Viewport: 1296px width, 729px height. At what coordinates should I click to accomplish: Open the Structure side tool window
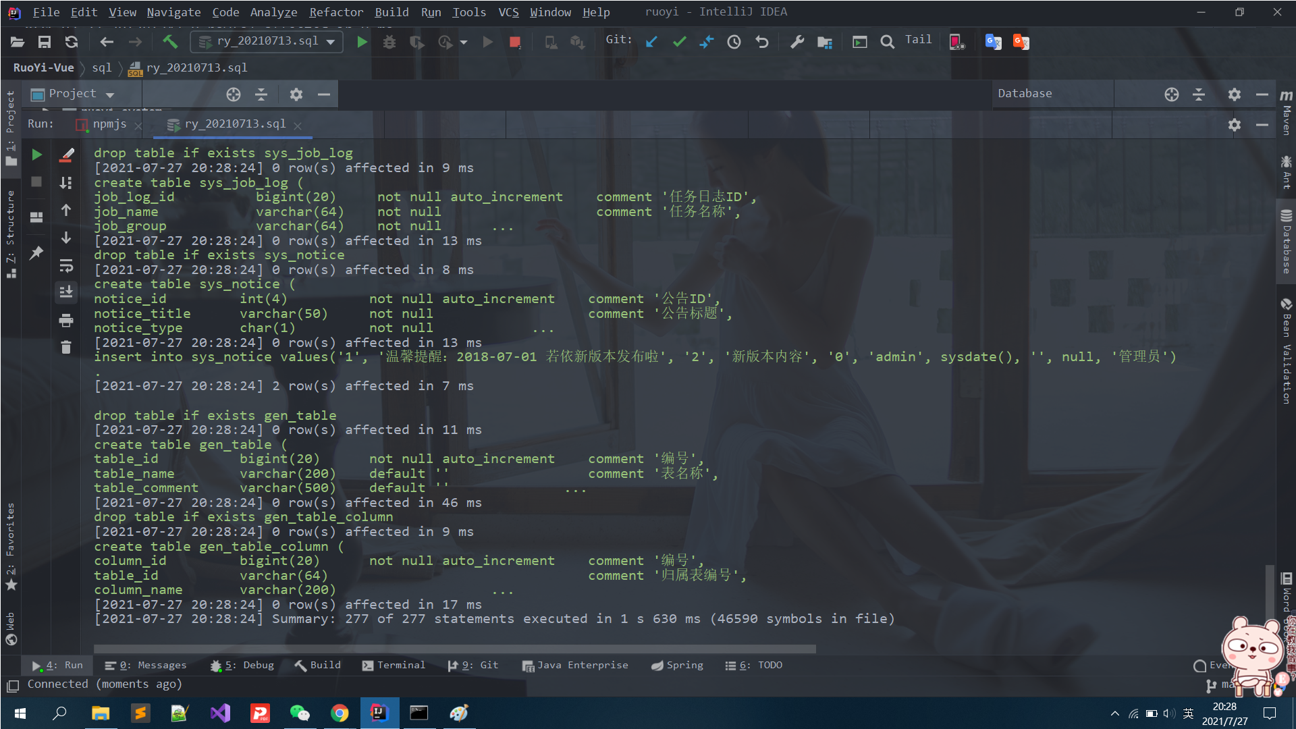[11, 234]
